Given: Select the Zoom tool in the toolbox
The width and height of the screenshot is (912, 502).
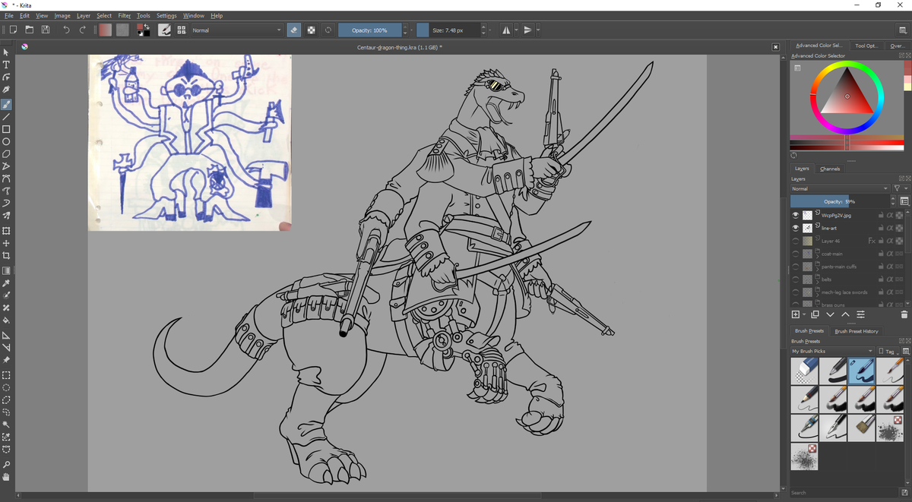Looking at the screenshot, I should point(6,464).
